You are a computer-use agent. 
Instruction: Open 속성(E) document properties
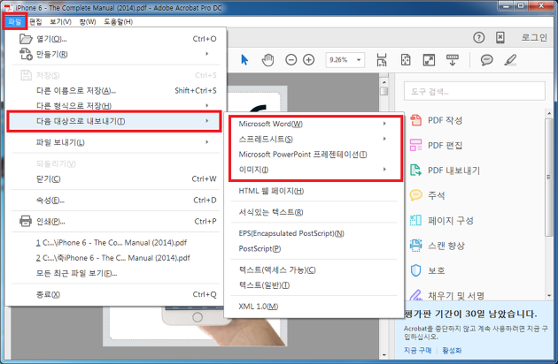(x=116, y=201)
